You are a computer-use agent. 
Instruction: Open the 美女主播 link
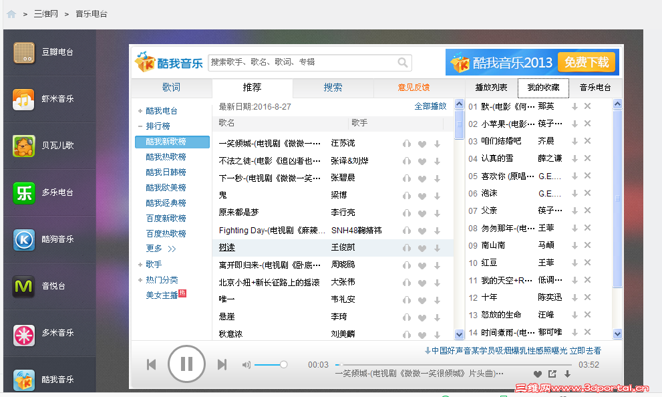(x=162, y=295)
